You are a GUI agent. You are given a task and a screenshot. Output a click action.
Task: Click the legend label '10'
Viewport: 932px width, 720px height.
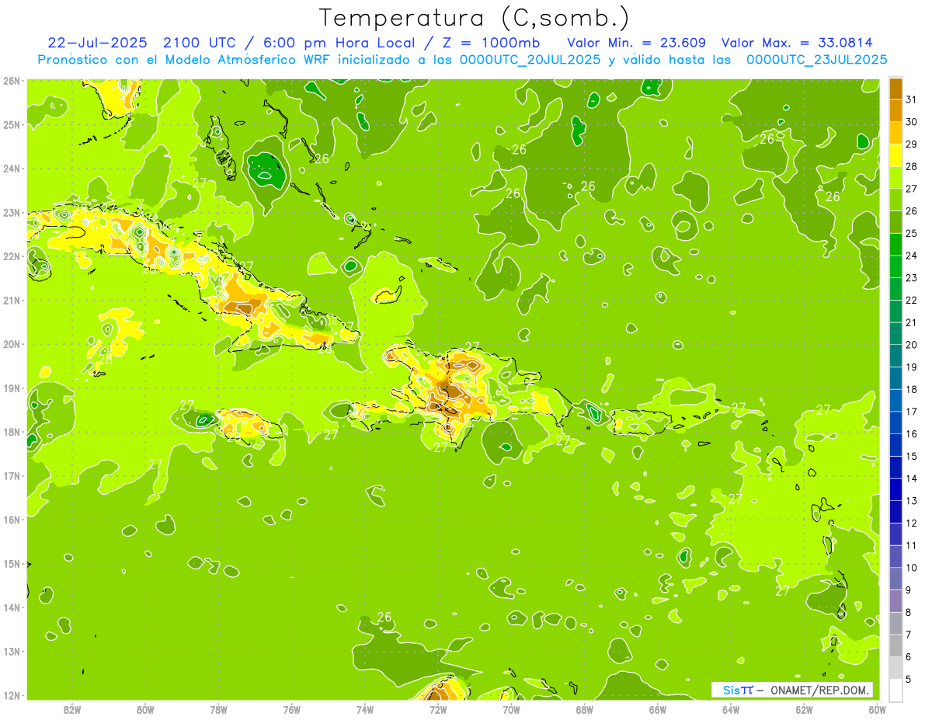pos(912,568)
